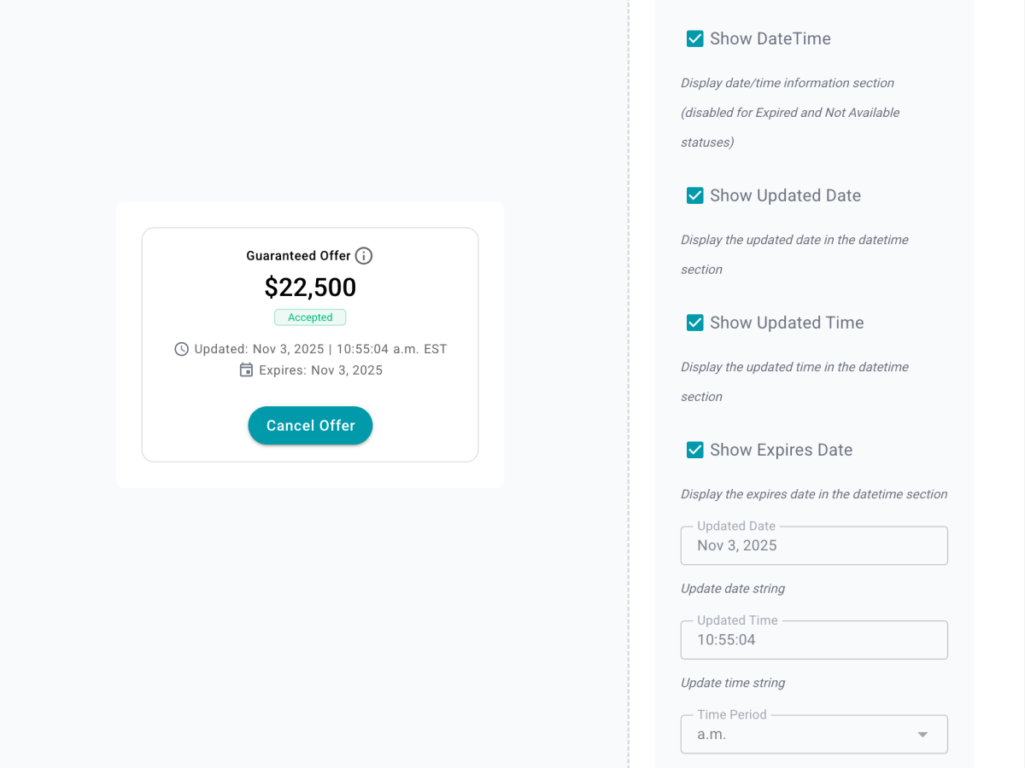This screenshot has width=1025, height=768.
Task: Click the Expires Nov 3, 2025 text
Action: point(321,369)
